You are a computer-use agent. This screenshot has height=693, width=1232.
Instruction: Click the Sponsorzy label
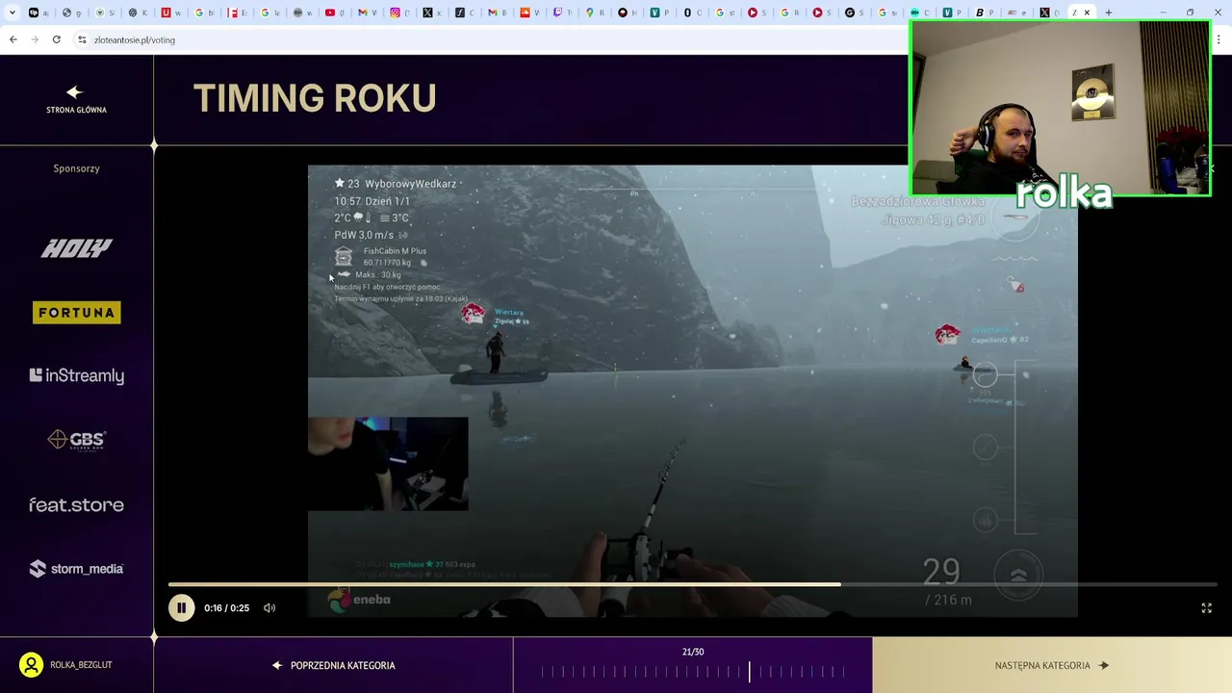(x=76, y=168)
